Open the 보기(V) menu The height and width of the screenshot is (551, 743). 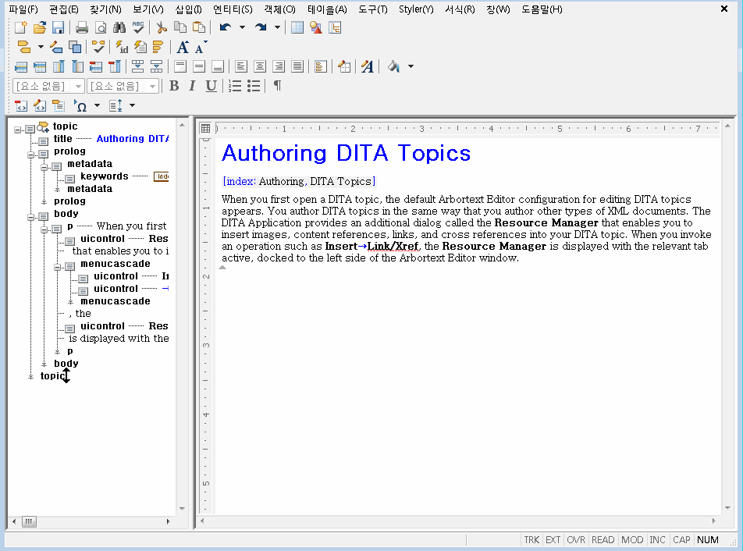[148, 9]
